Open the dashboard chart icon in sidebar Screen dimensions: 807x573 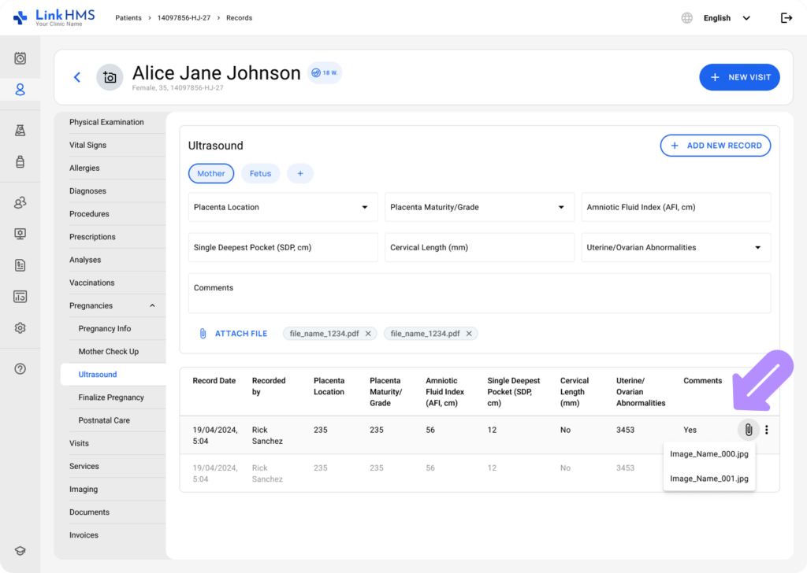pos(20,297)
